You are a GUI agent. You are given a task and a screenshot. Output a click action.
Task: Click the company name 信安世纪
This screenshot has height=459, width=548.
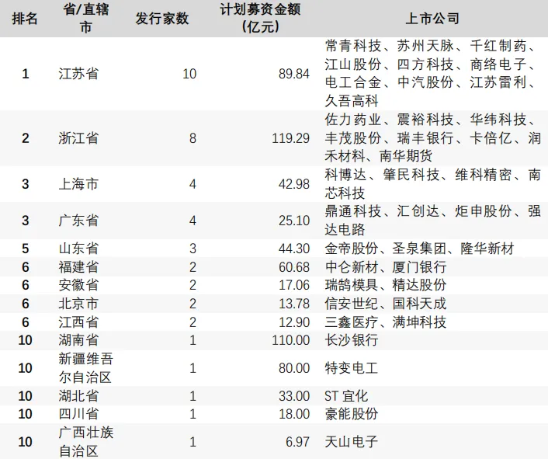point(352,304)
